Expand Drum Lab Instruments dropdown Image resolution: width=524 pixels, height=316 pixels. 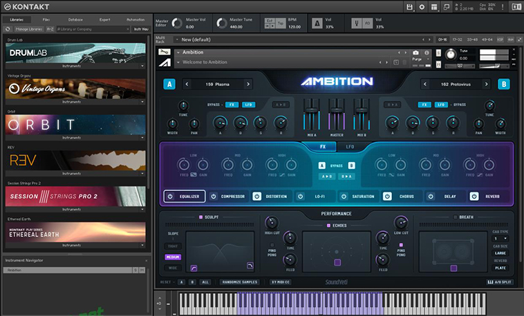142,66
